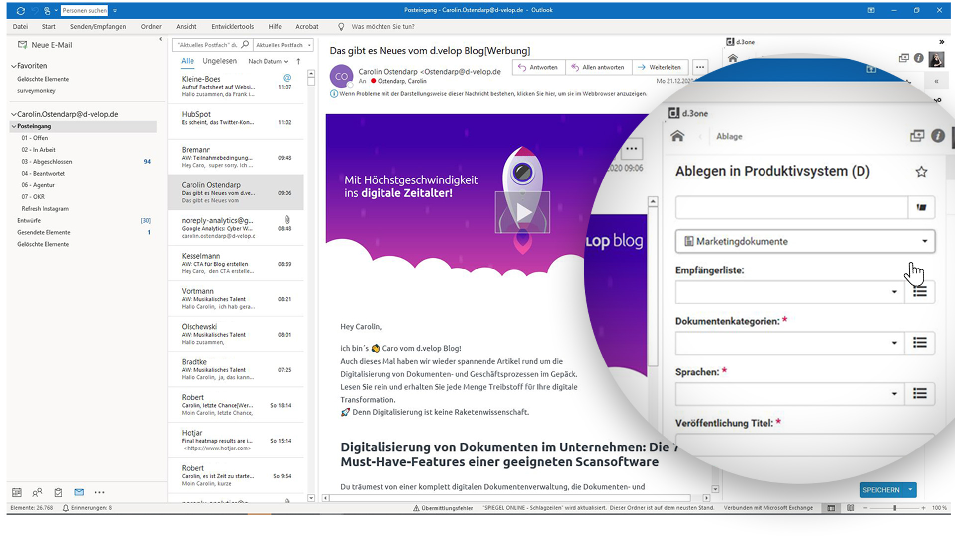Open the Ordner tab
The image size is (955, 537).
(151, 27)
